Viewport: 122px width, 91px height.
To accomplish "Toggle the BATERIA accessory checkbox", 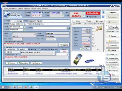I will pyautogui.click(x=40, y=49).
